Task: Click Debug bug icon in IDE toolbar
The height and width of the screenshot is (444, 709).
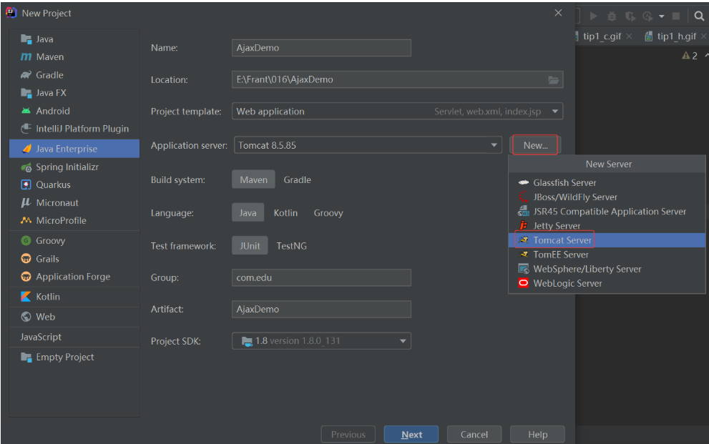Action: click(612, 16)
